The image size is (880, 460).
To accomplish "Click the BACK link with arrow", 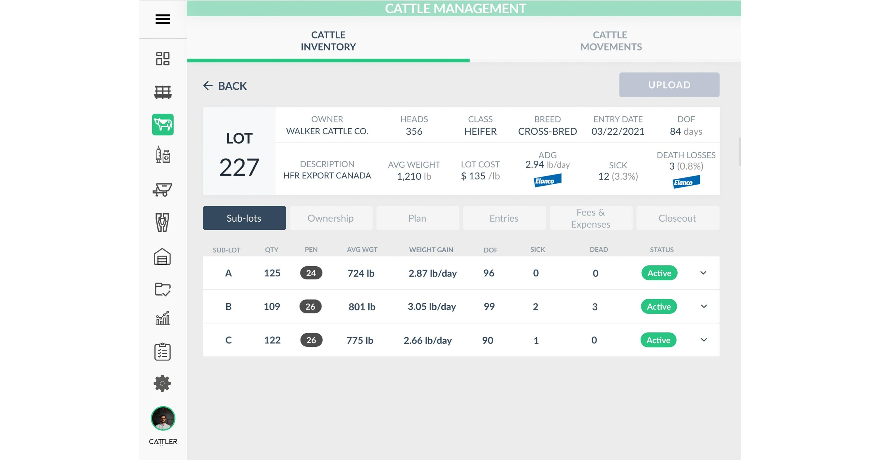I will pyautogui.click(x=226, y=86).
